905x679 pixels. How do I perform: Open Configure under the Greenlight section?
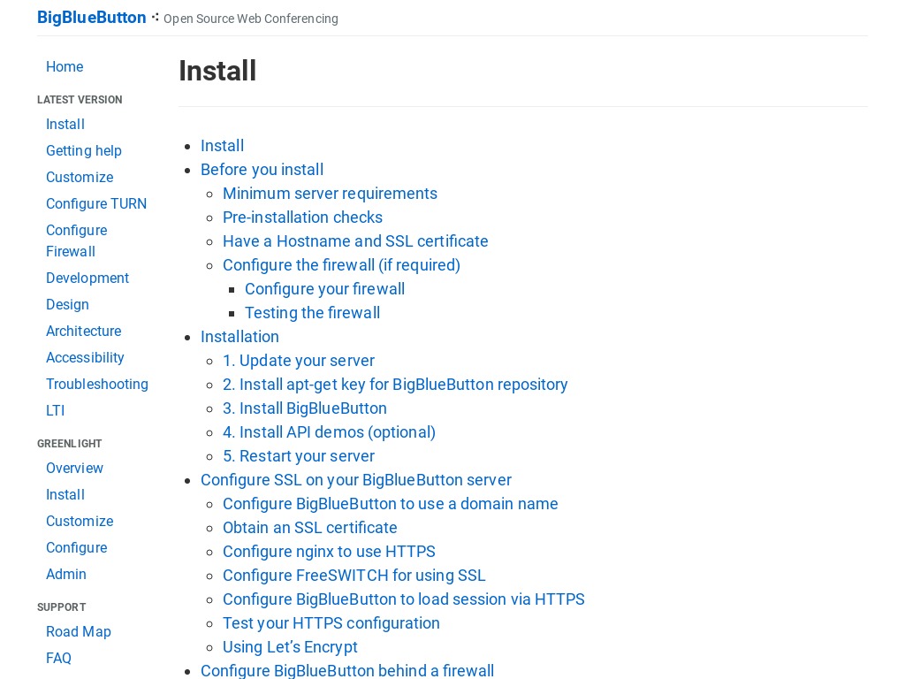(77, 548)
